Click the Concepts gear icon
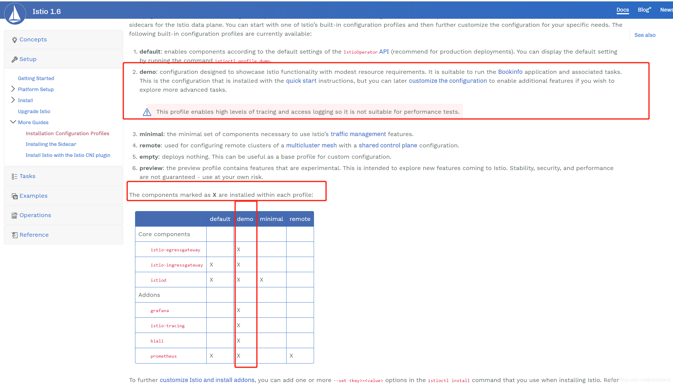Image resolution: width=673 pixels, height=385 pixels. pyautogui.click(x=14, y=40)
